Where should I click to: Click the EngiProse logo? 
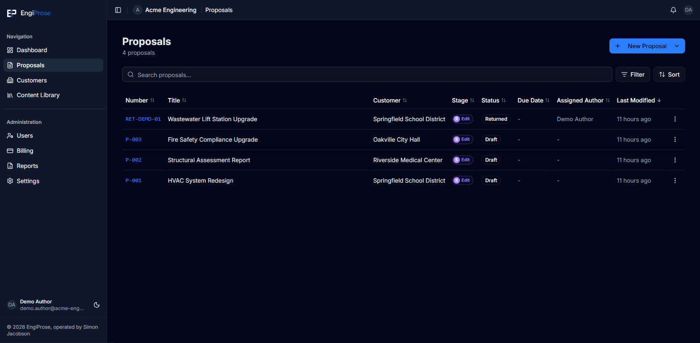[x=29, y=13]
